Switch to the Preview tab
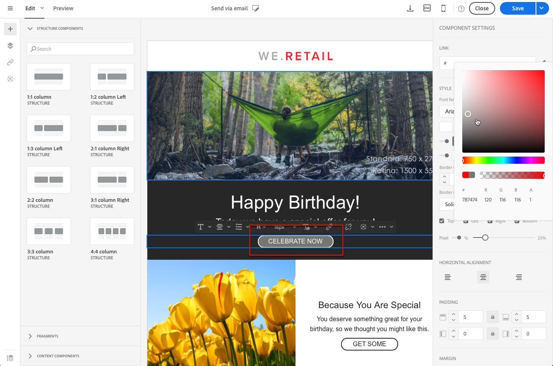The width and height of the screenshot is (553, 366). click(x=63, y=8)
